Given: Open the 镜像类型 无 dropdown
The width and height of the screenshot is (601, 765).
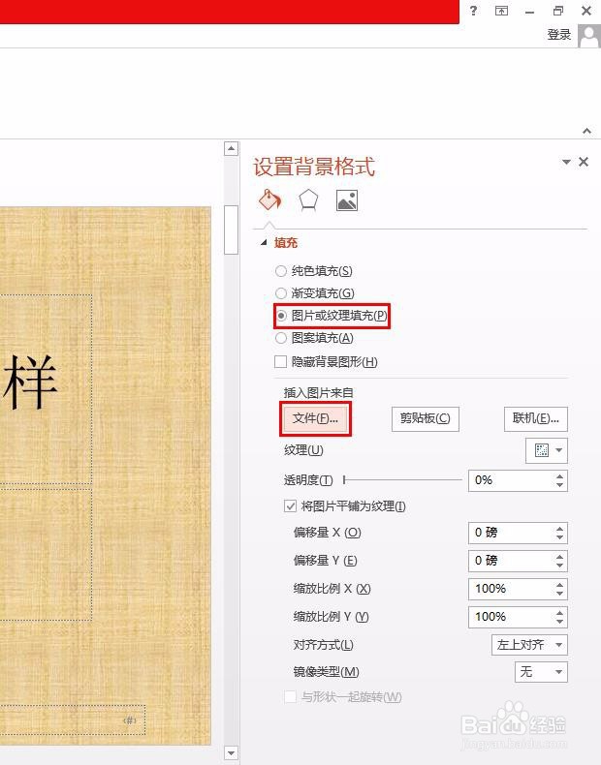Looking at the screenshot, I should pos(542,672).
